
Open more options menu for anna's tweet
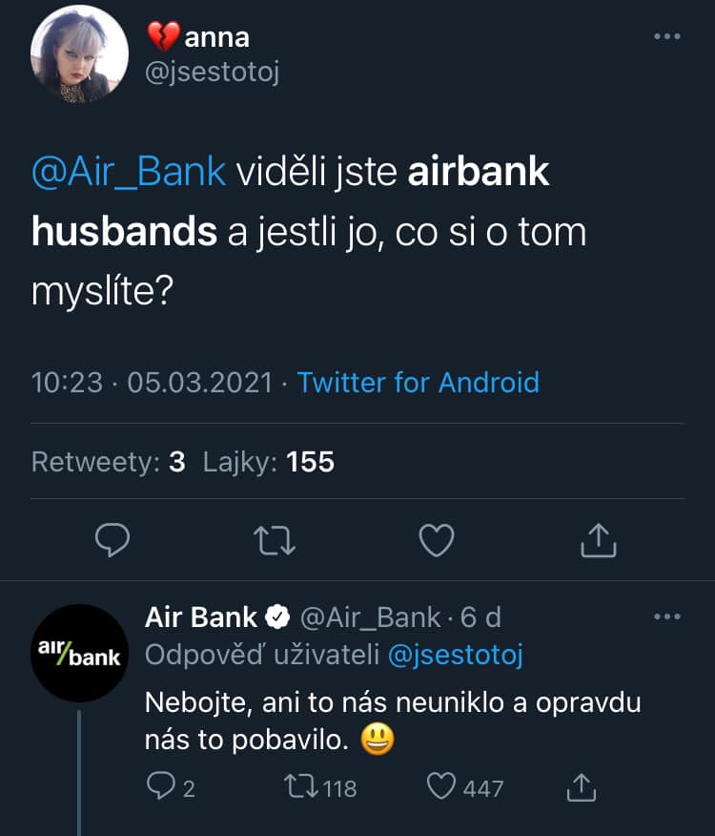pos(666,36)
